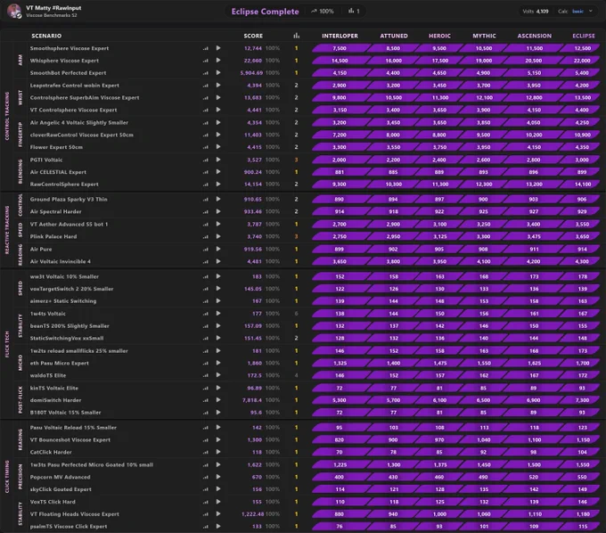
Task: Click the Smoothsphere Viscose Expert scenario name
Action: [70, 48]
